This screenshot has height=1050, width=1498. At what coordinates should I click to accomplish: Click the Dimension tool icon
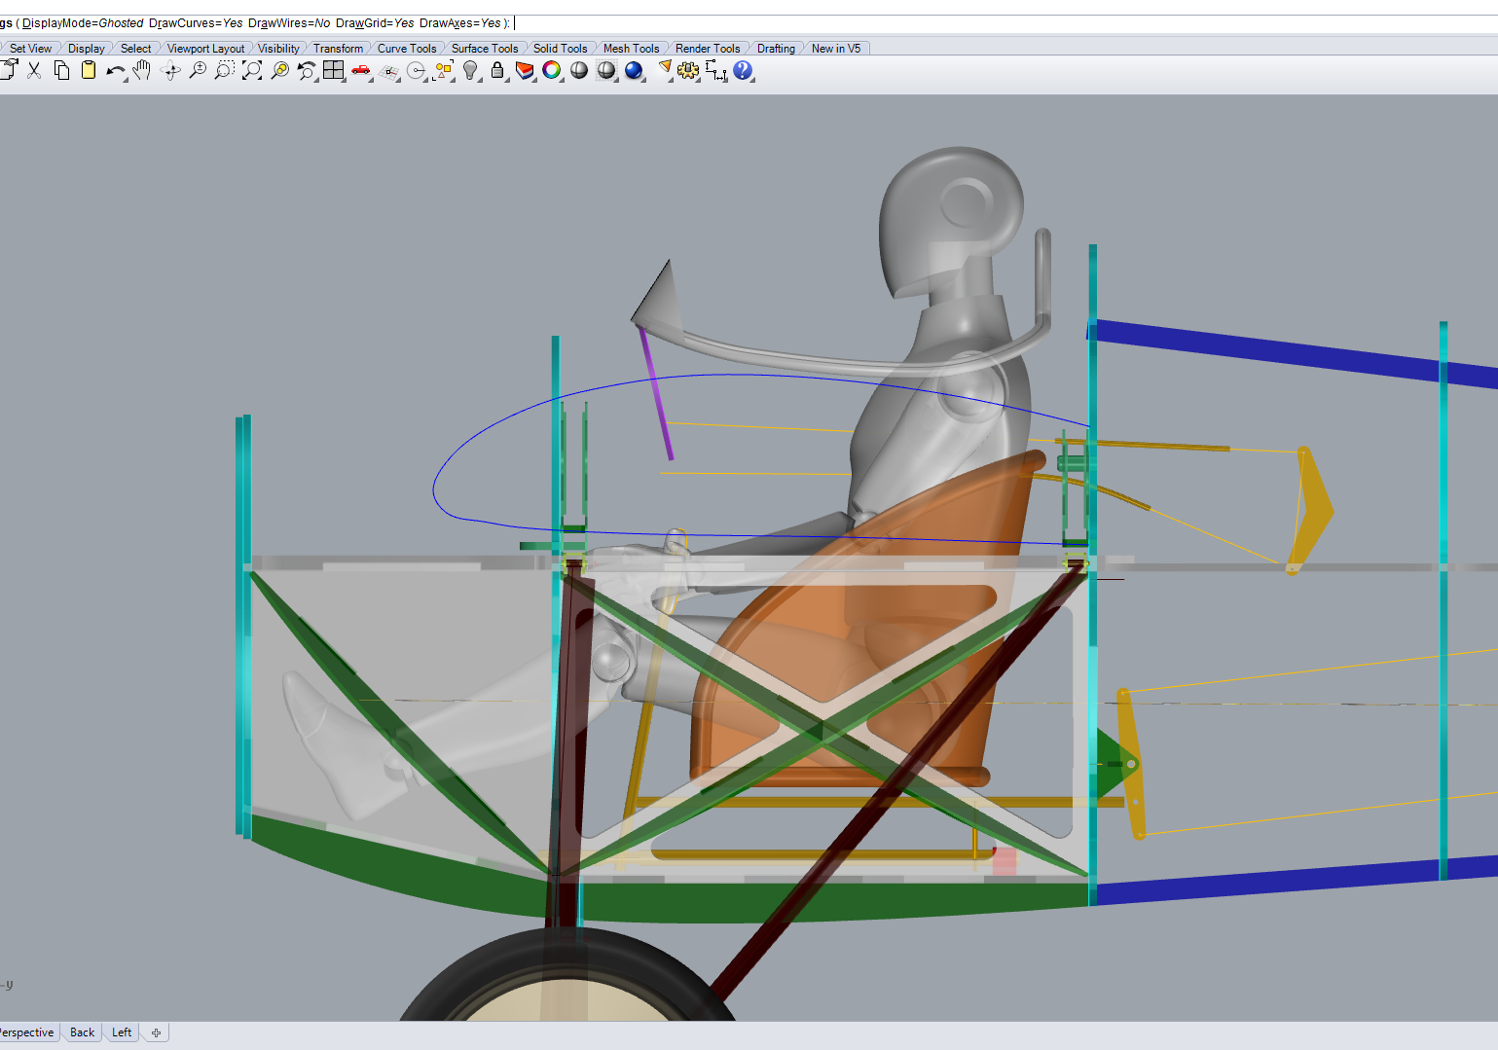tap(716, 70)
